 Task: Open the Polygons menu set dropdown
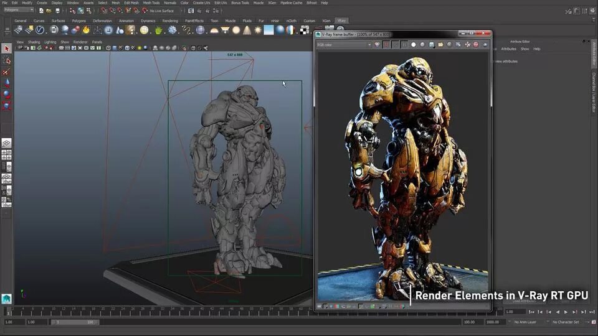[x=19, y=10]
